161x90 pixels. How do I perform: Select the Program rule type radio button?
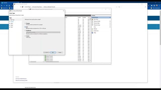(25, 23)
